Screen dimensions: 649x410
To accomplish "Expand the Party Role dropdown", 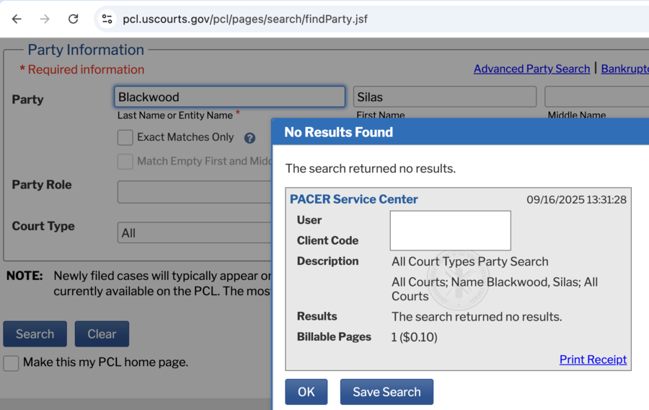I will 195,192.
